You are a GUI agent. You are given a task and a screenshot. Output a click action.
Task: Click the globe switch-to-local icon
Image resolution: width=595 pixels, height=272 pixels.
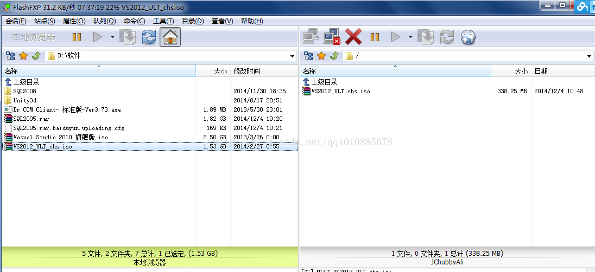pos(469,37)
